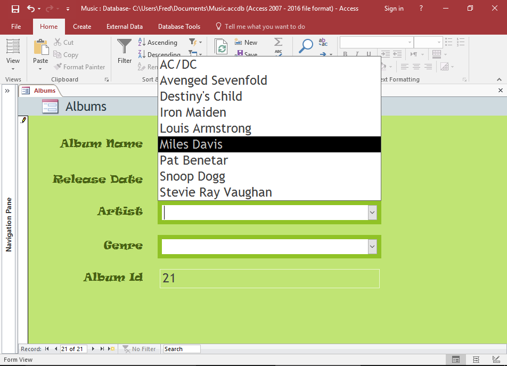The height and width of the screenshot is (366, 507).
Task: Go to the last record button
Action: point(102,349)
